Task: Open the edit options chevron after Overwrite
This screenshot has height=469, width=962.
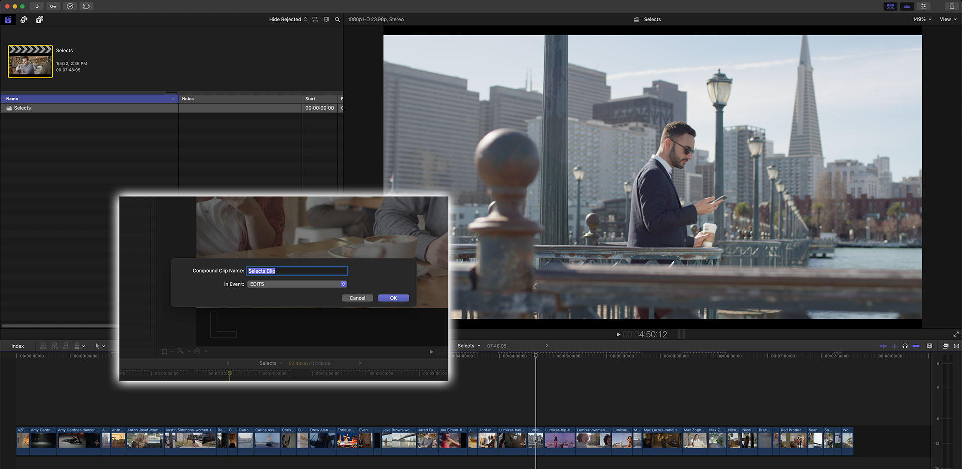Action: pos(83,346)
